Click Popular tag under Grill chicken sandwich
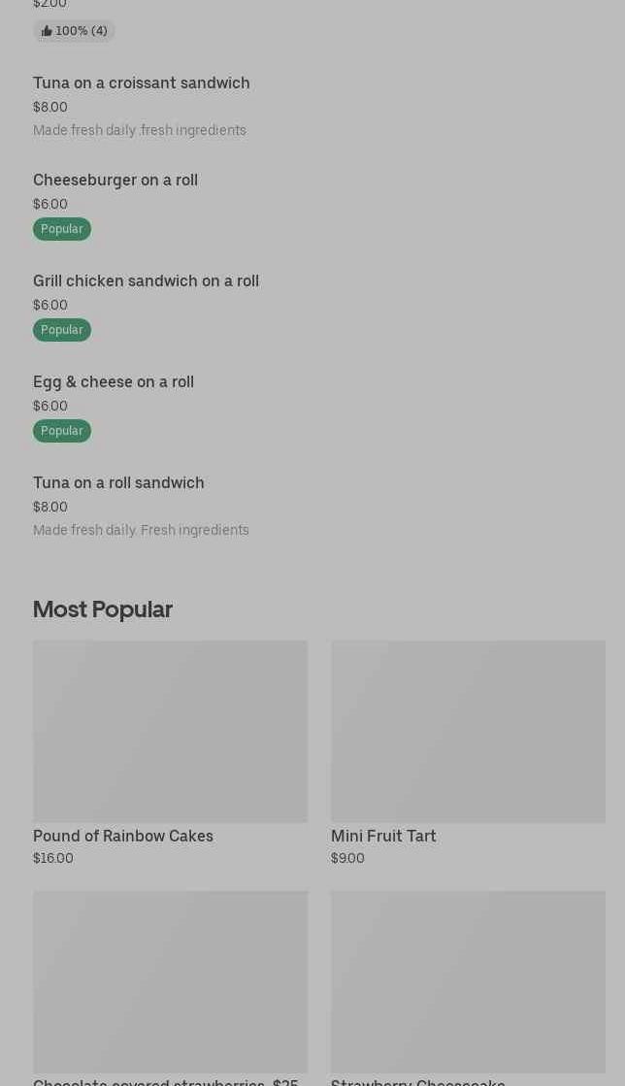The height and width of the screenshot is (1086, 625). point(62,330)
